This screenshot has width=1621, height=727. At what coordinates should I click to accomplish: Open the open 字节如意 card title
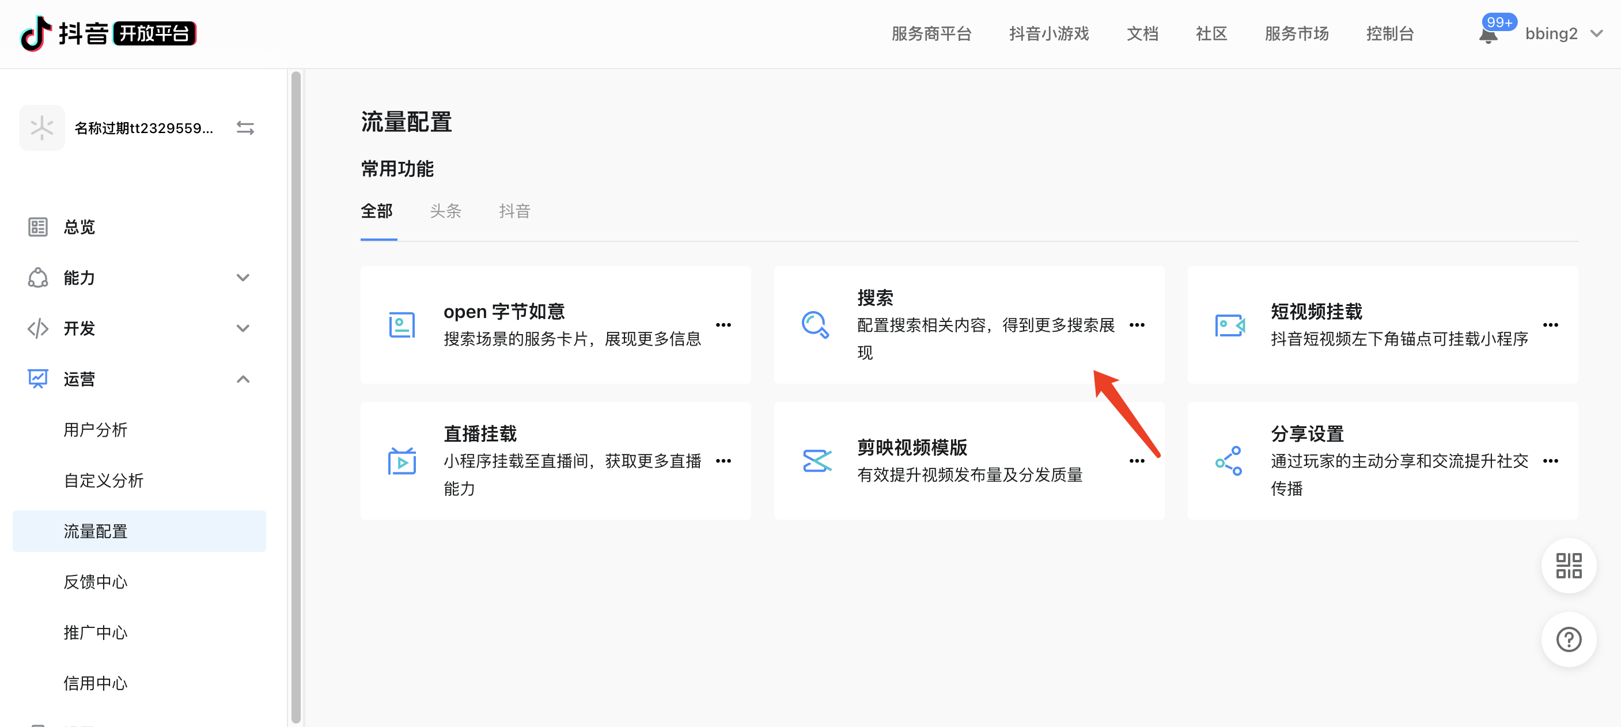pos(504,312)
